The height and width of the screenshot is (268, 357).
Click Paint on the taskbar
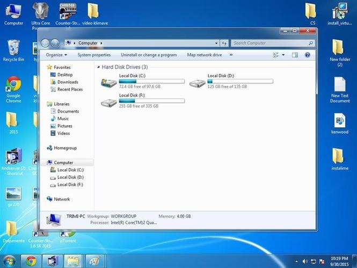(95, 261)
